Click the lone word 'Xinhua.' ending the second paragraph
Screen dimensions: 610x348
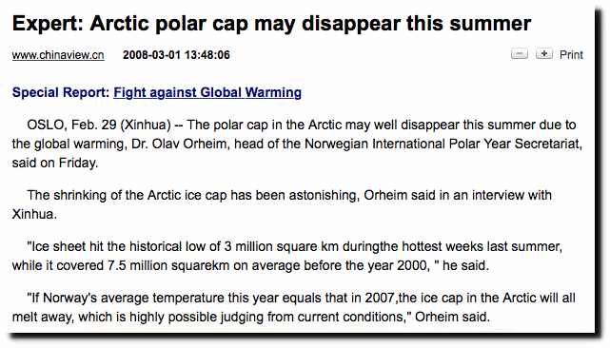click(34, 214)
